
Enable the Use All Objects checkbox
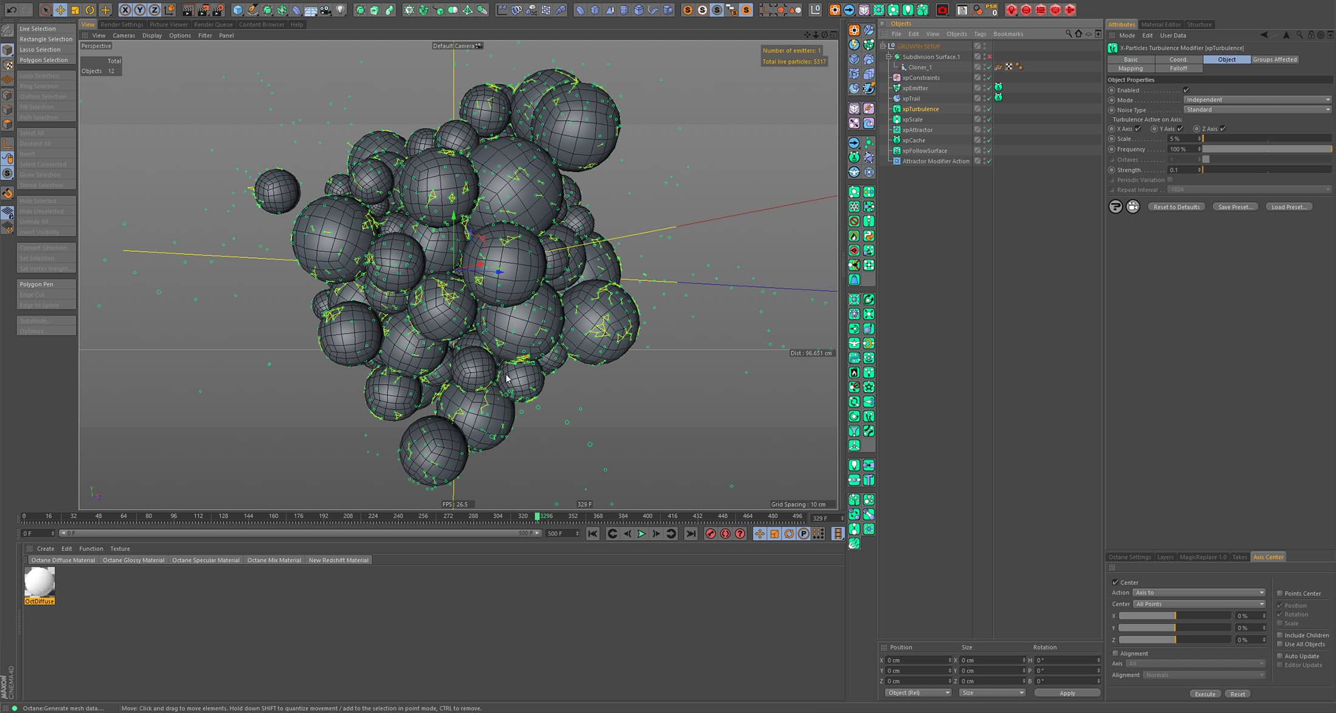[1280, 644]
